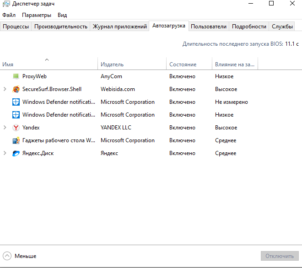The width and height of the screenshot is (302, 268).
Task: Sort by the Имя column header
Action: click(49, 64)
